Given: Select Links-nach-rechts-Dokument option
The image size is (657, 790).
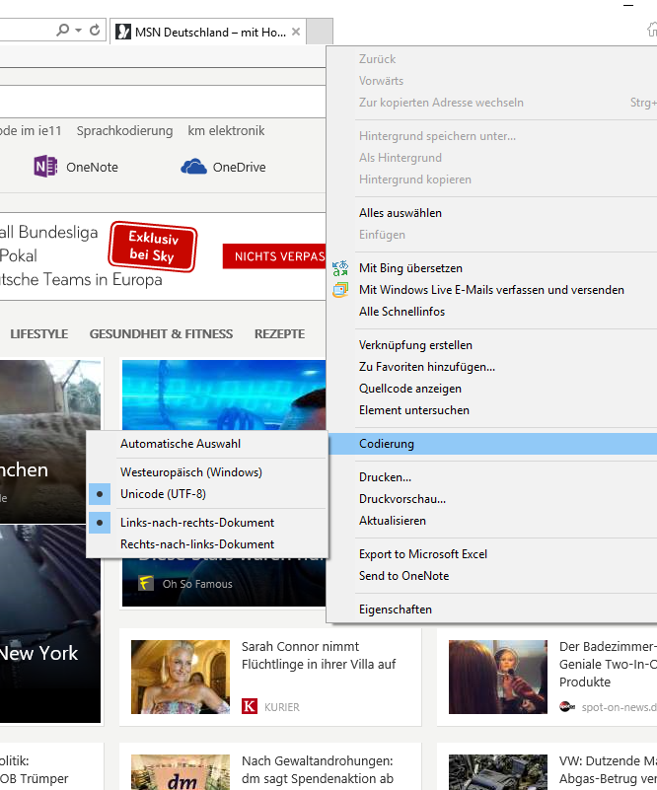Looking at the screenshot, I should 207,523.
